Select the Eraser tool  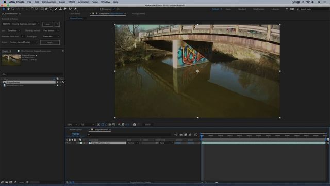(65, 9)
